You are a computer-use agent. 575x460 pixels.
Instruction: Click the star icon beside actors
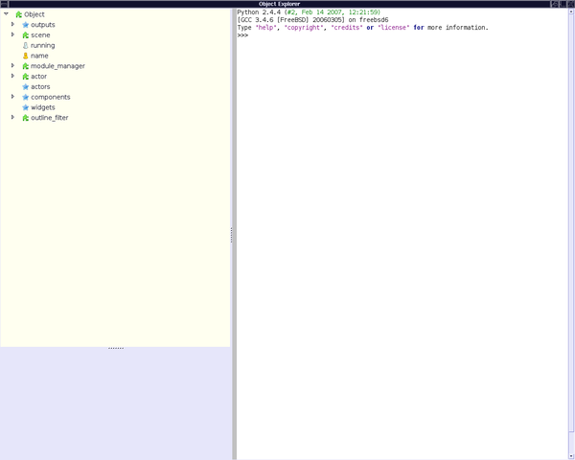click(x=25, y=86)
